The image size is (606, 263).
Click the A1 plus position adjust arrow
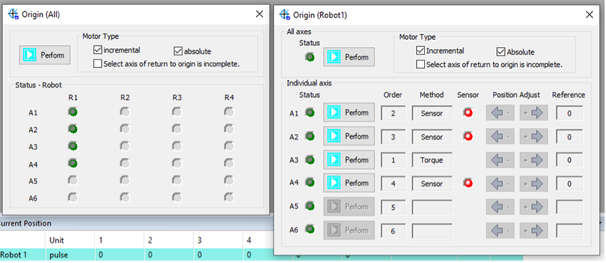click(x=534, y=113)
